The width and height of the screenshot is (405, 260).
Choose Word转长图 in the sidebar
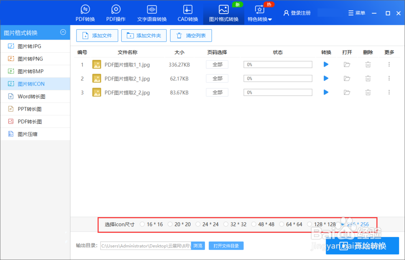pos(35,96)
